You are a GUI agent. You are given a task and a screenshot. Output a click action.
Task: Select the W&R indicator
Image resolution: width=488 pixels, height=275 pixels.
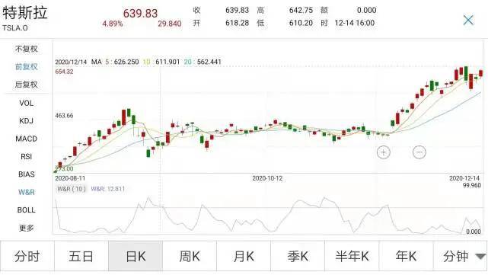pos(27,192)
